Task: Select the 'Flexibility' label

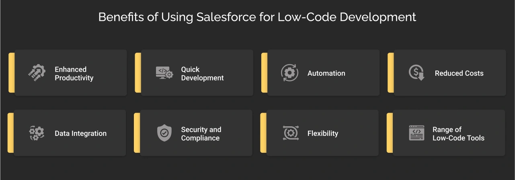Action: [x=323, y=133]
